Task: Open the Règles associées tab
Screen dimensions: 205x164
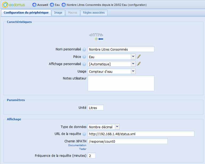Action: click(94, 13)
